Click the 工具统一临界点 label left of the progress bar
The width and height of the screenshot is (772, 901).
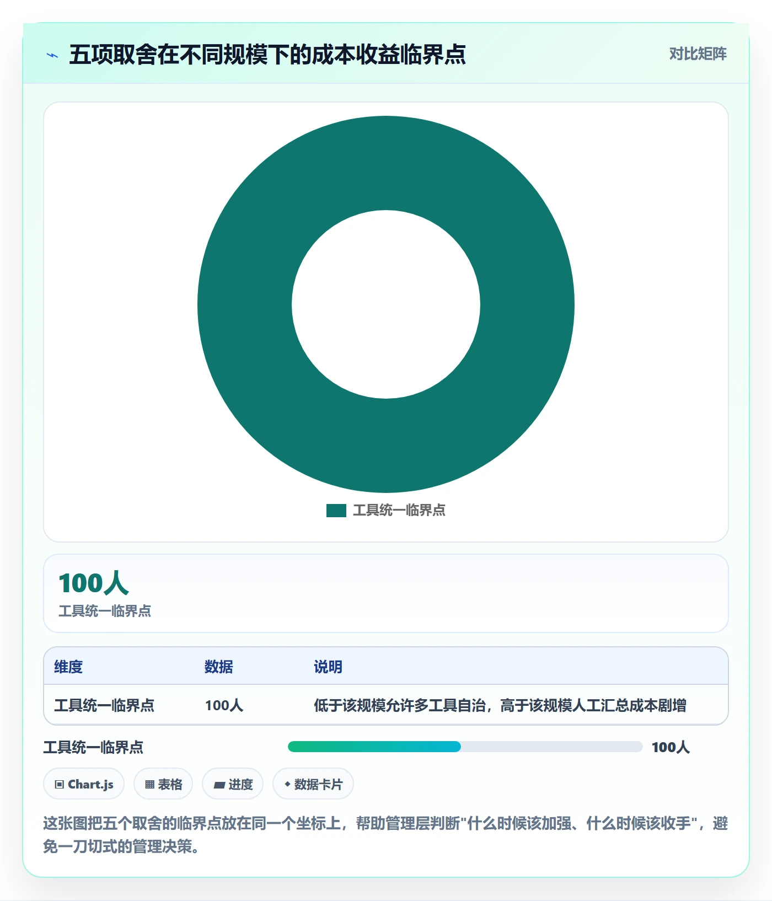(x=93, y=747)
